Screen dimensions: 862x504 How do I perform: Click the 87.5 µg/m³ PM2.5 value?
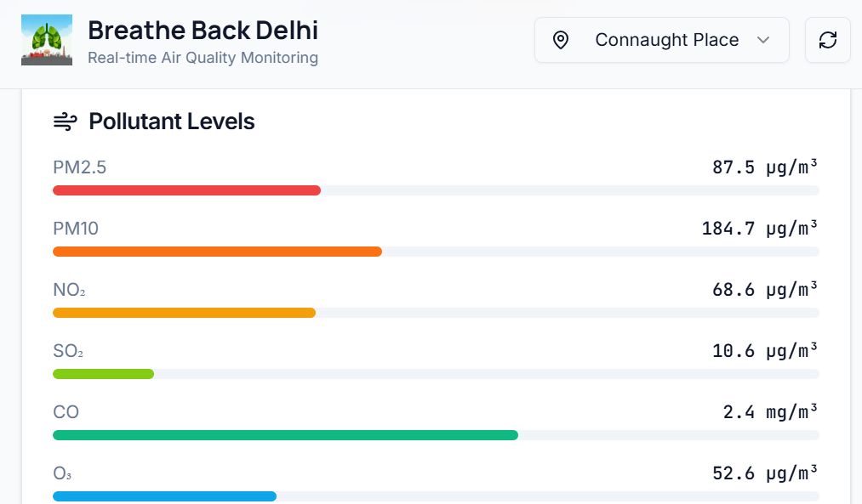(765, 167)
